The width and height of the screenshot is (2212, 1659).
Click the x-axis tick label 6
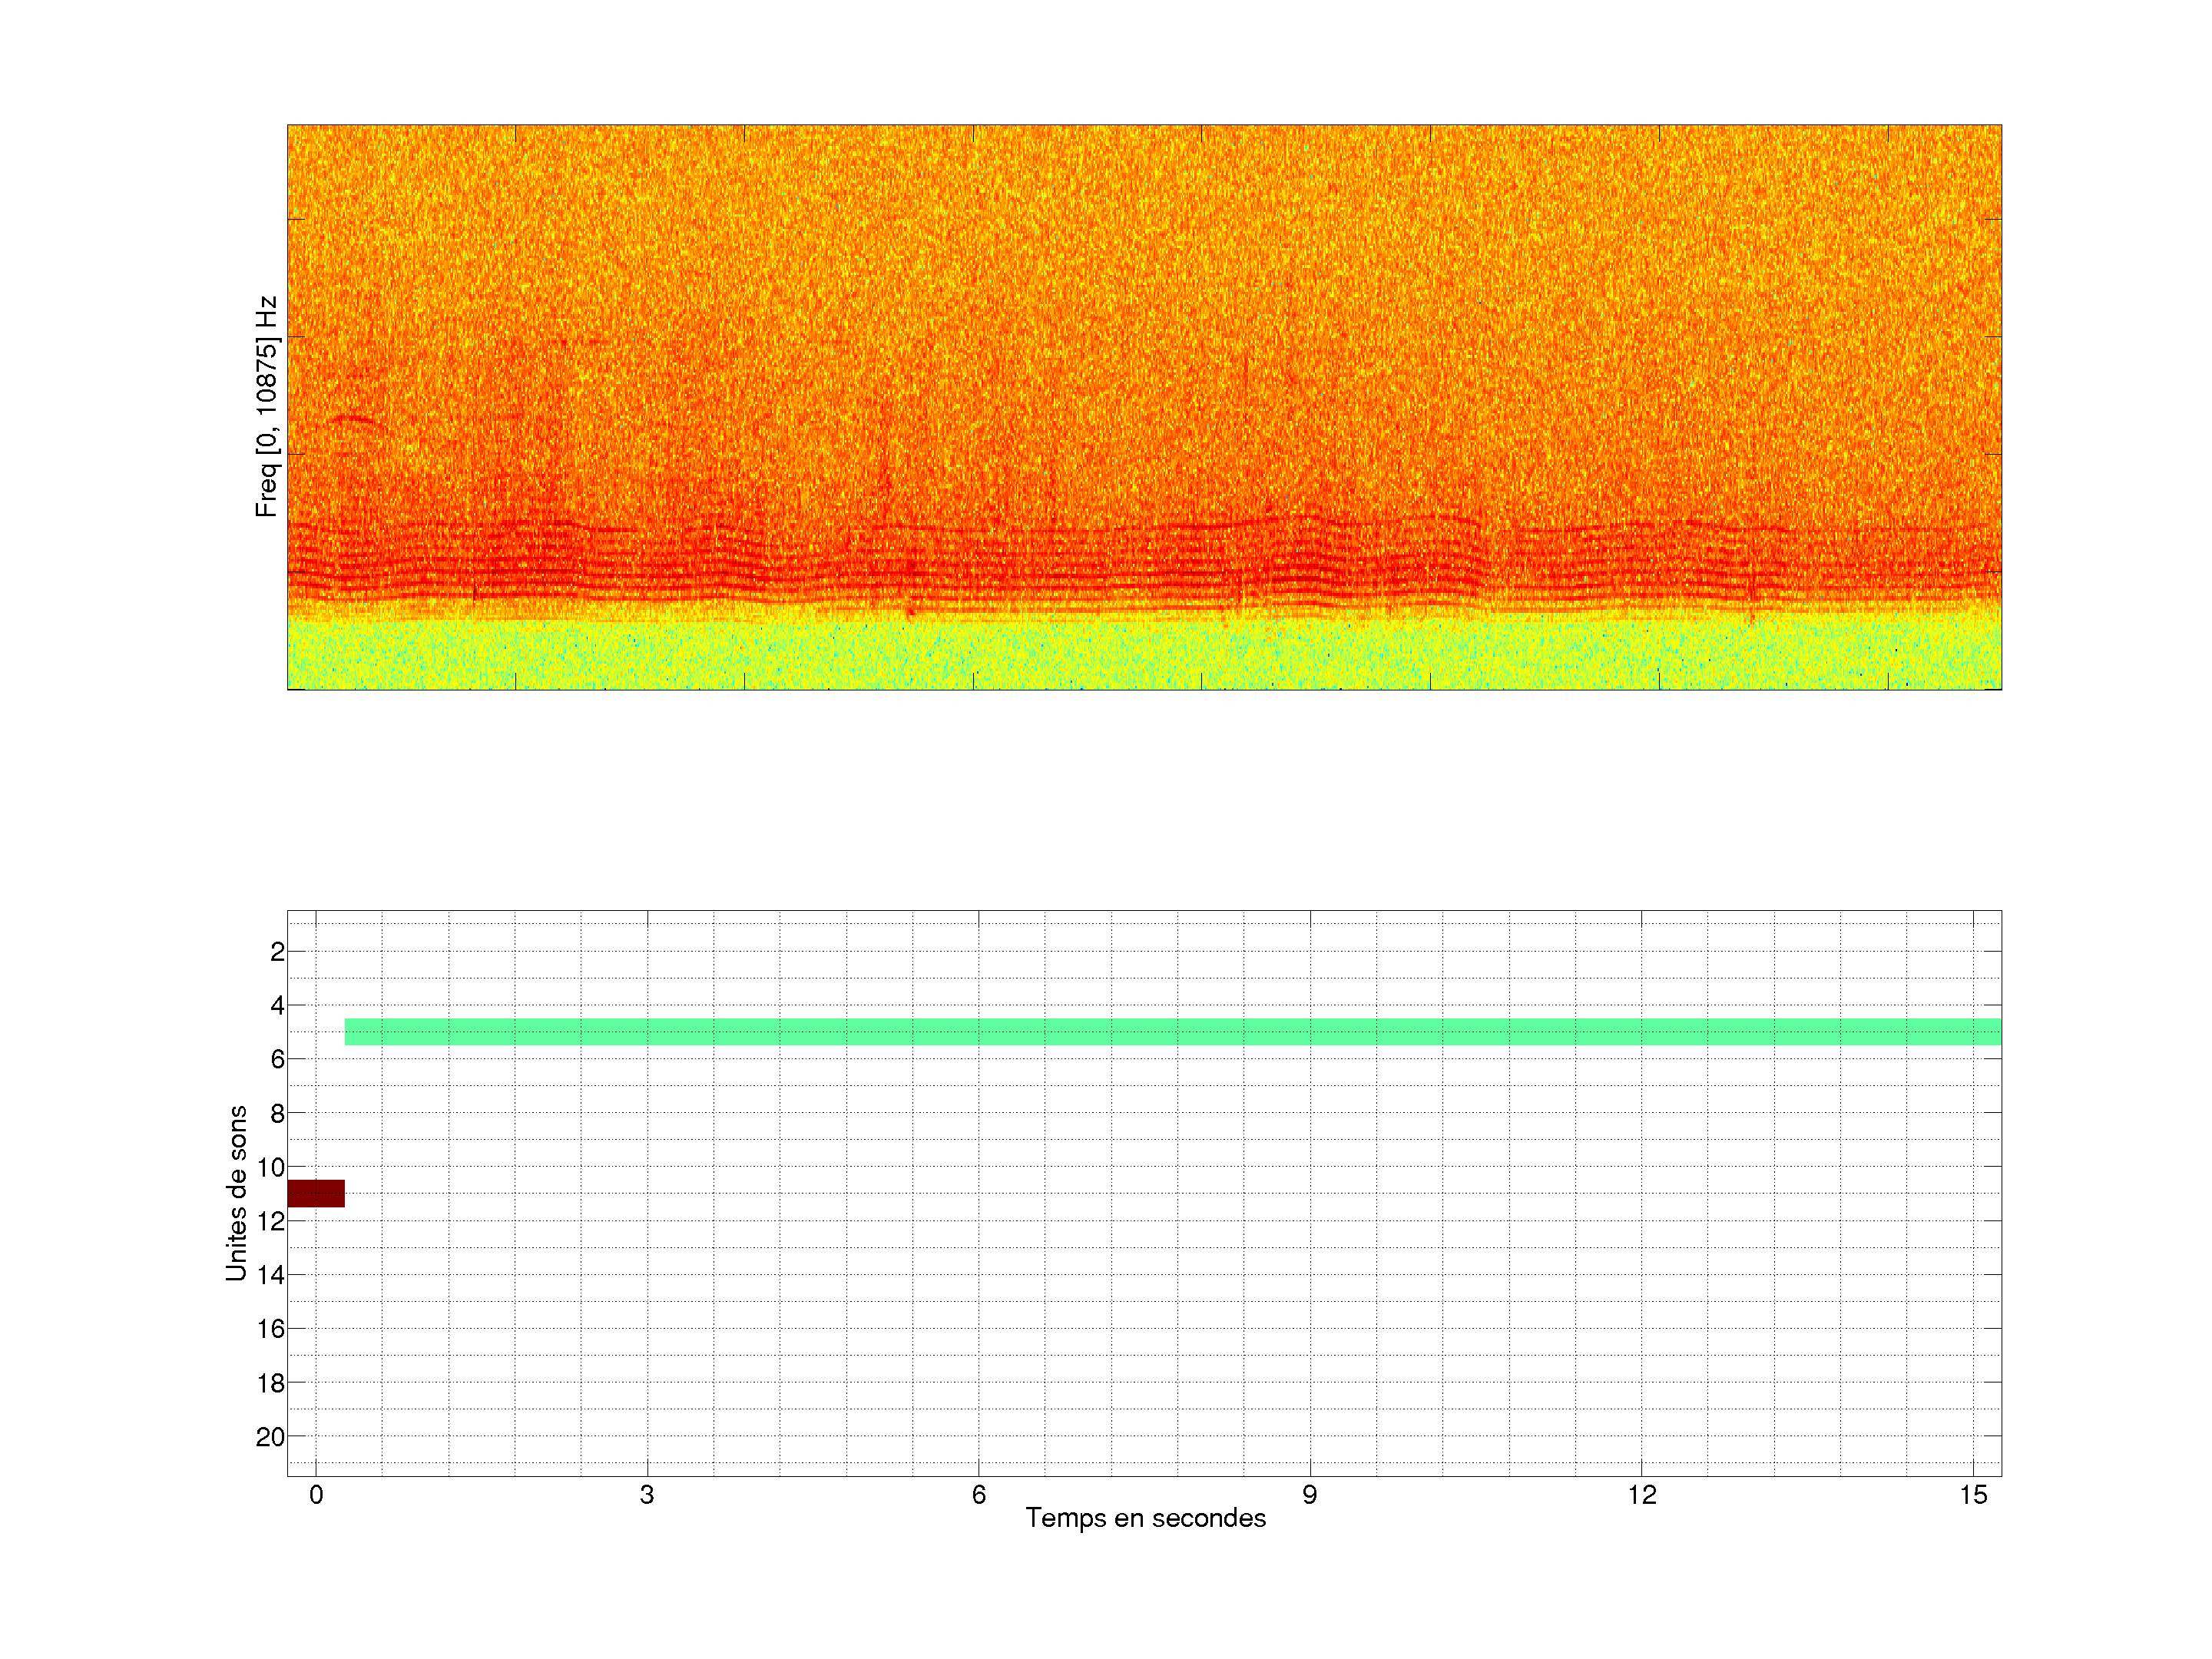pos(978,1495)
